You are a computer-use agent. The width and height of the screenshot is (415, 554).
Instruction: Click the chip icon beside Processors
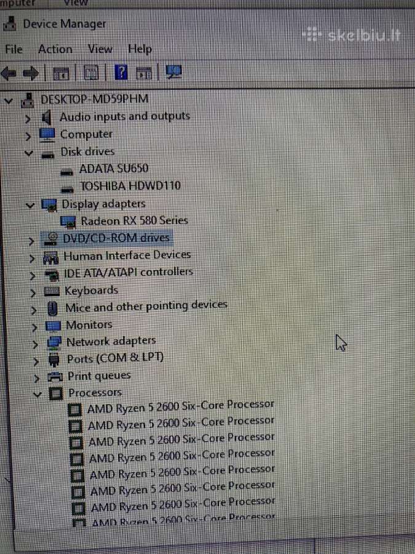coord(56,393)
